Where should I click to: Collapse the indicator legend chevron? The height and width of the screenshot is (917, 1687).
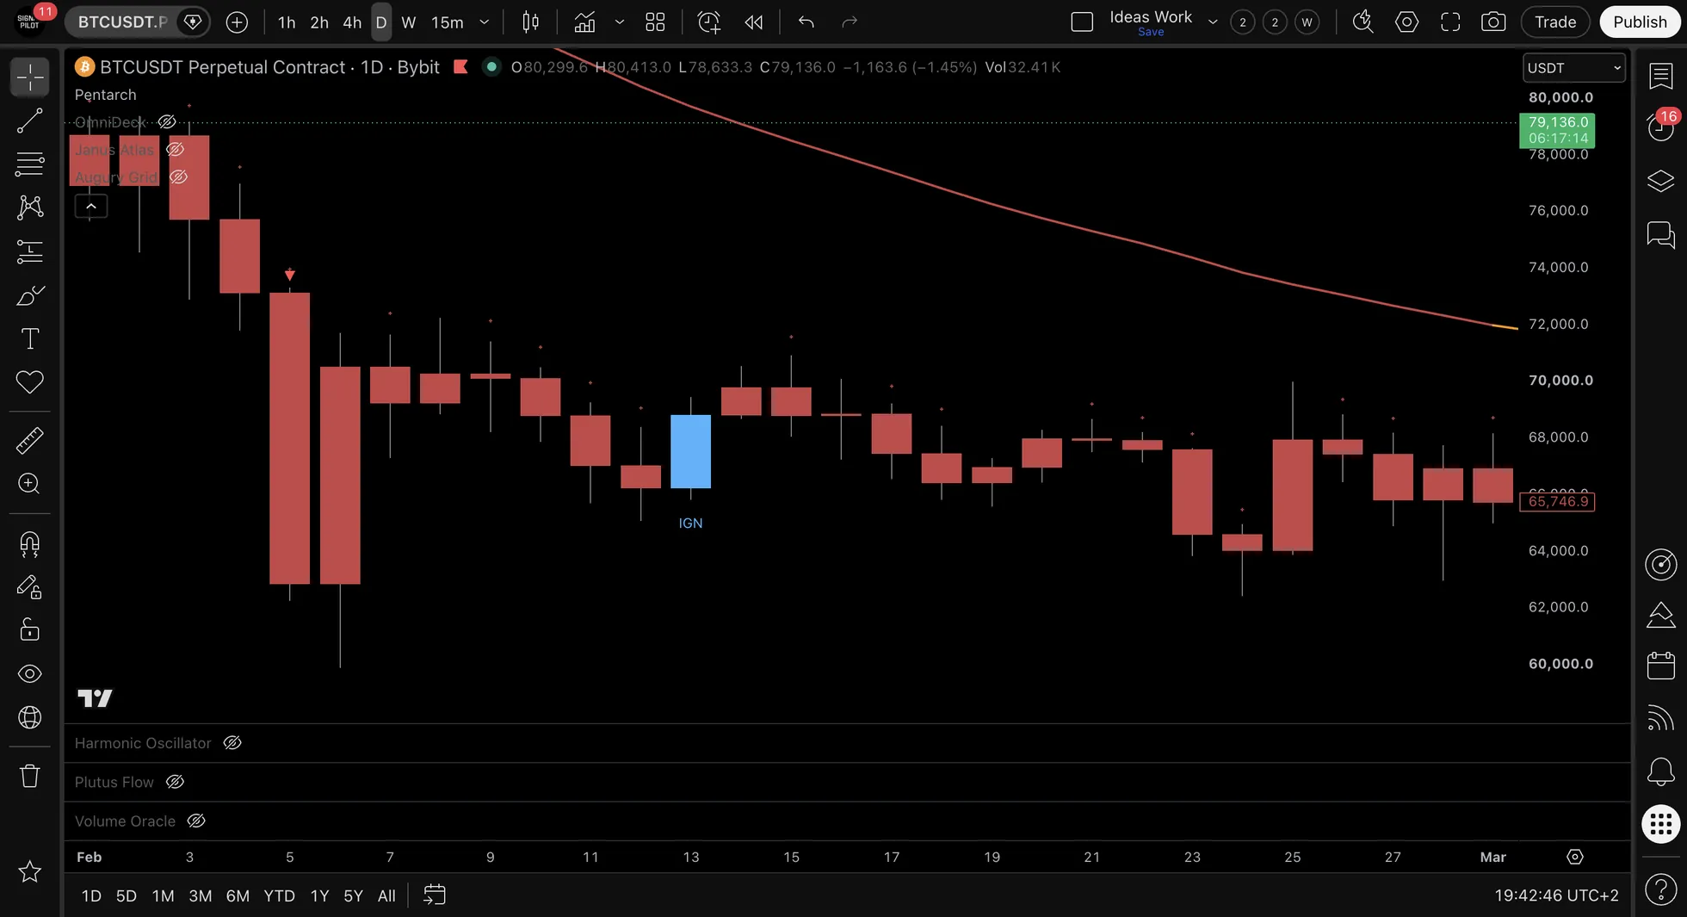91,206
